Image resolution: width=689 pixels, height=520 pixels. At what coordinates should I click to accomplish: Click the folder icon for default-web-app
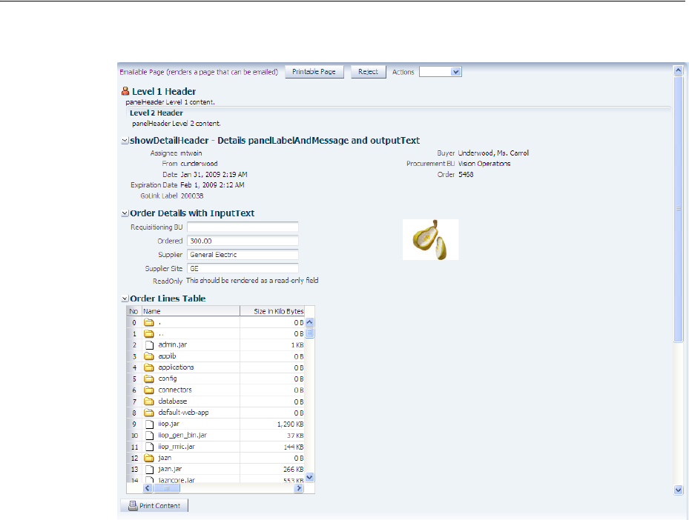(x=149, y=413)
